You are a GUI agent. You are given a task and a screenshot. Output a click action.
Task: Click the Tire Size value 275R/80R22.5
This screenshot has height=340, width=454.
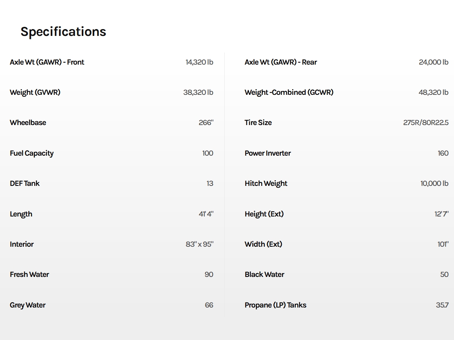(426, 123)
